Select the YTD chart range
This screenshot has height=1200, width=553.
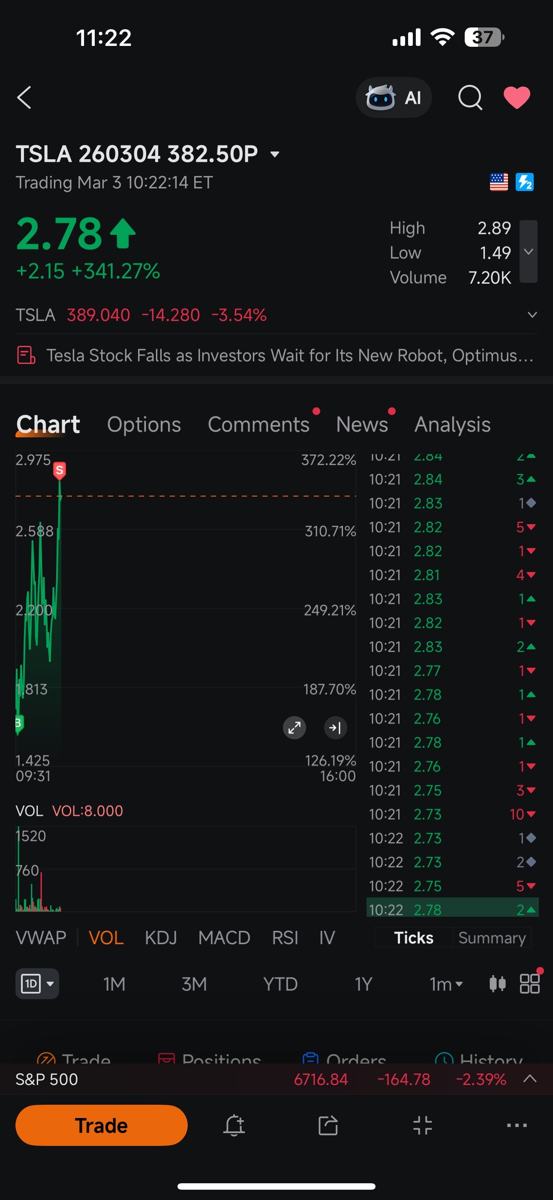point(280,984)
